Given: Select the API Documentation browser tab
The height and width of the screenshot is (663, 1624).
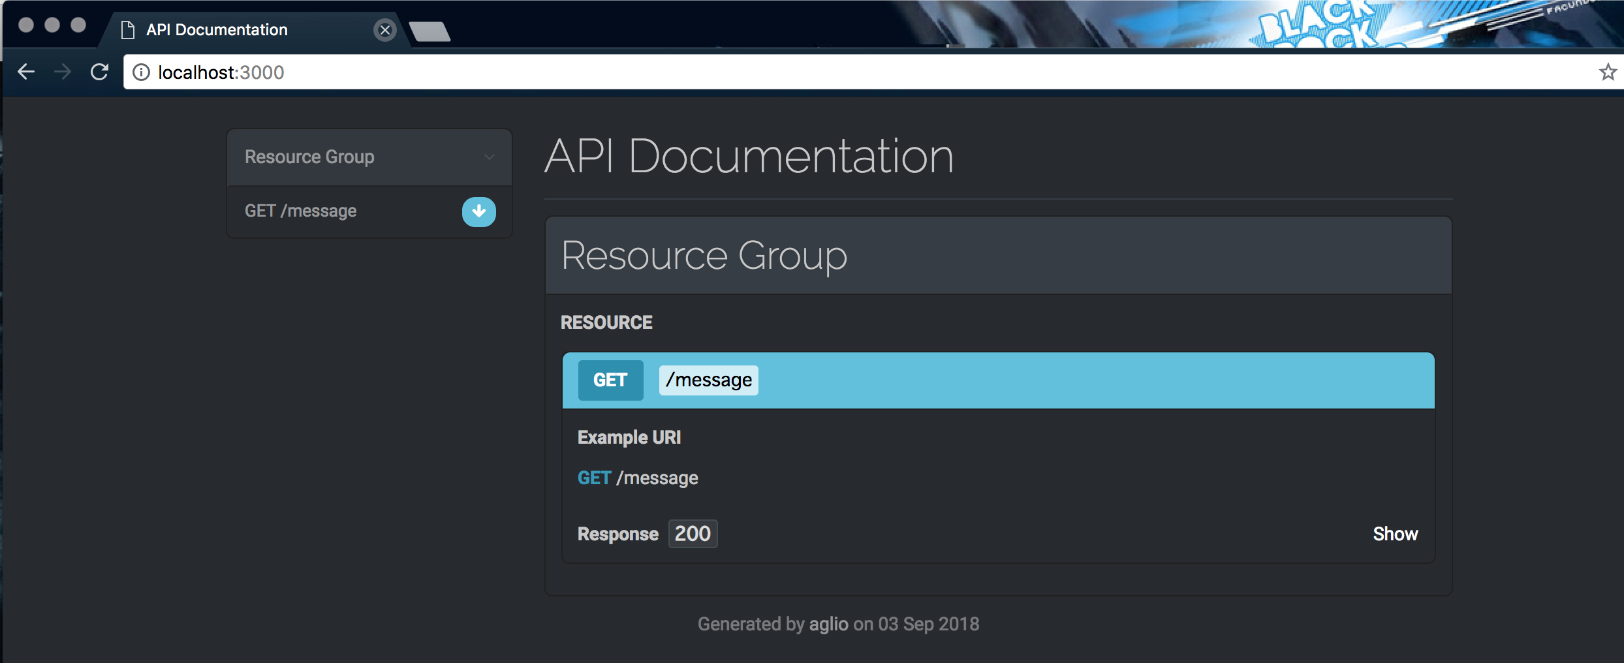Looking at the screenshot, I should pyautogui.click(x=215, y=29).
